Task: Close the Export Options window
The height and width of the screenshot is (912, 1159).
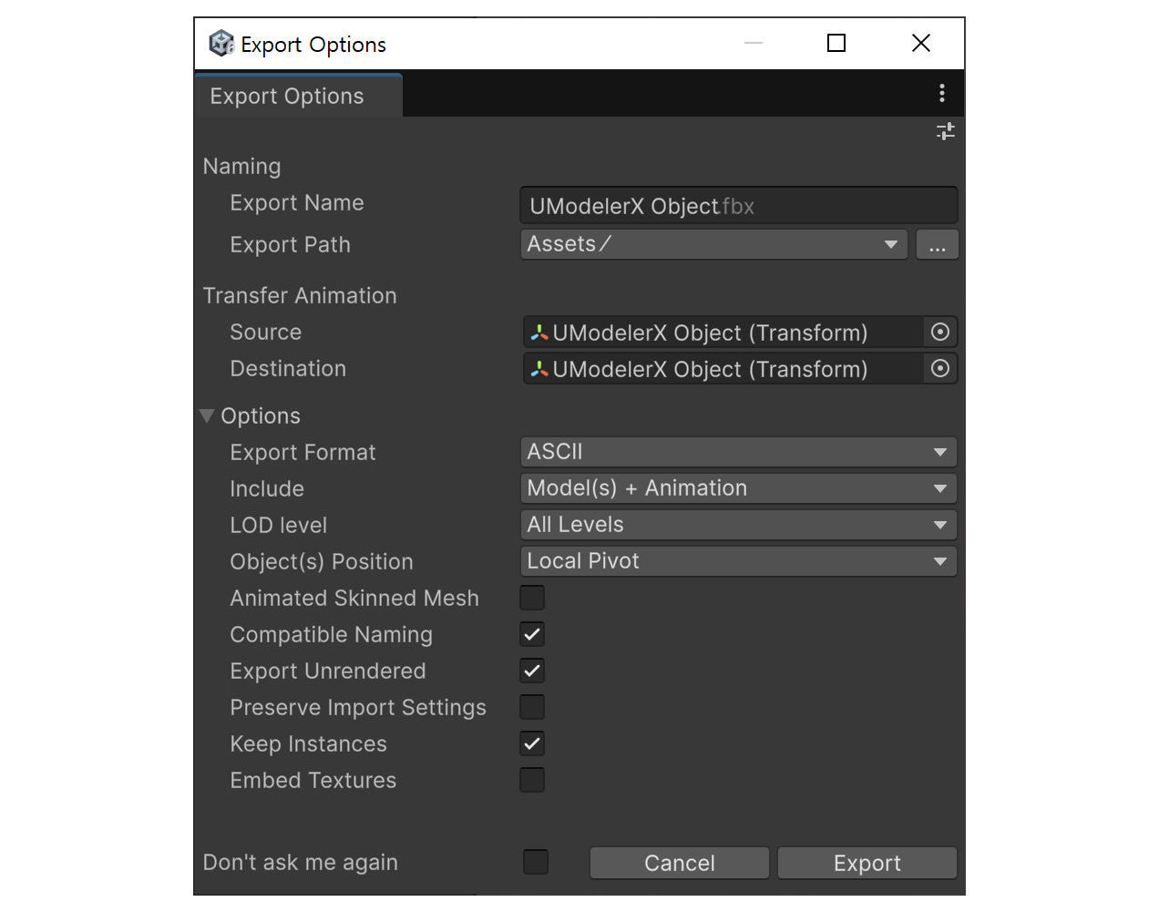Action: click(x=921, y=43)
